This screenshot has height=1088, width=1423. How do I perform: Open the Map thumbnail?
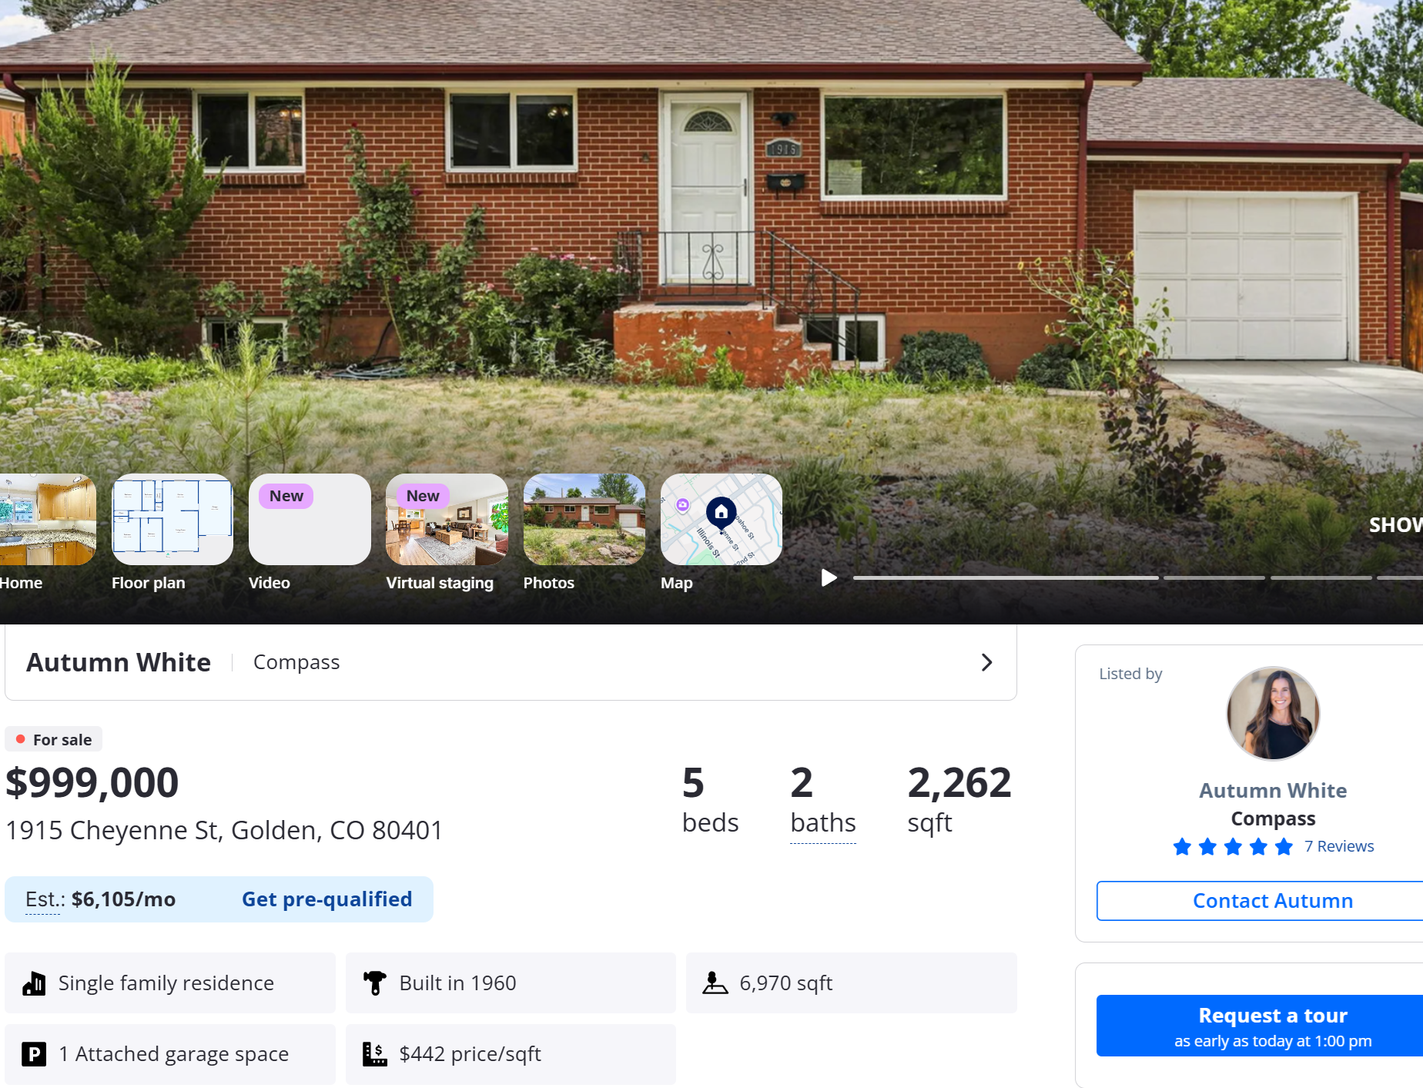[x=722, y=519]
